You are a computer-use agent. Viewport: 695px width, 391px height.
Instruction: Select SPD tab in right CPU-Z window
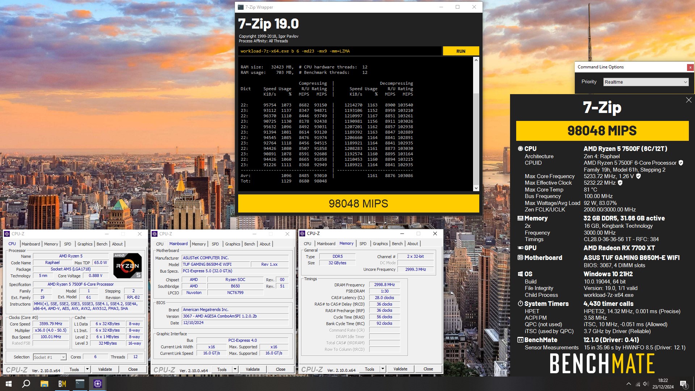[x=363, y=244]
